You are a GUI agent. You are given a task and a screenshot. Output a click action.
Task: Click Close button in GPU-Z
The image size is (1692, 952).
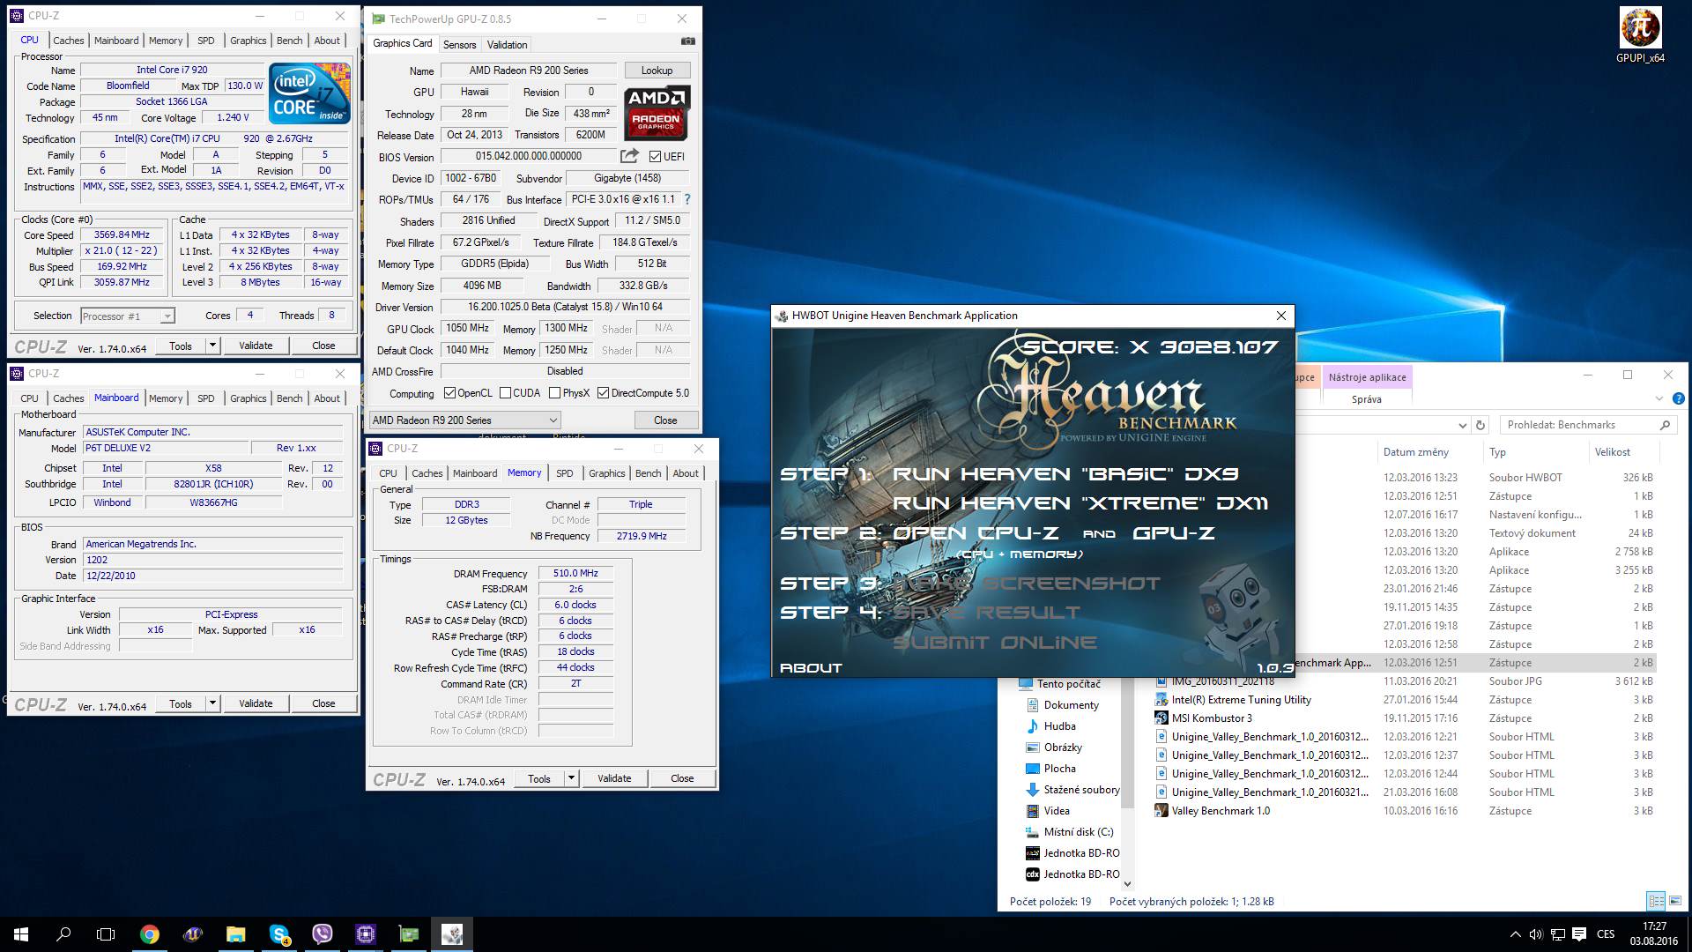(x=665, y=420)
